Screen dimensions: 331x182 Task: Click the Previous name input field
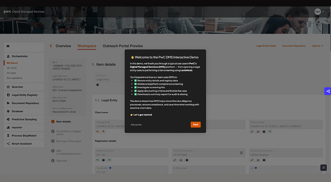[x=286, y=124]
